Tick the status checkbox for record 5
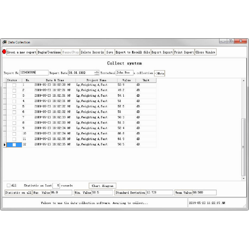The height and width of the screenshot is (249, 249). (14, 107)
